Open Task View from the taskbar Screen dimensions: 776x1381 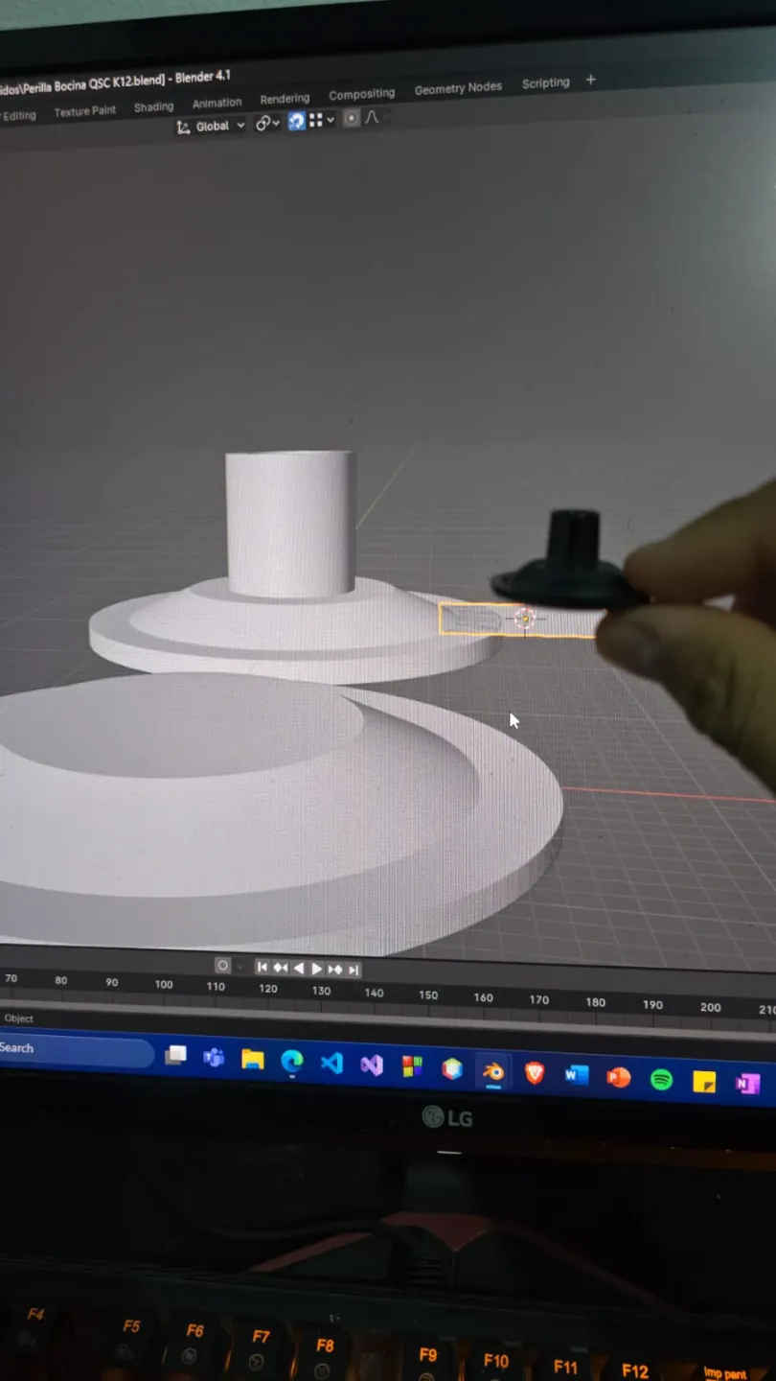[x=175, y=1056]
